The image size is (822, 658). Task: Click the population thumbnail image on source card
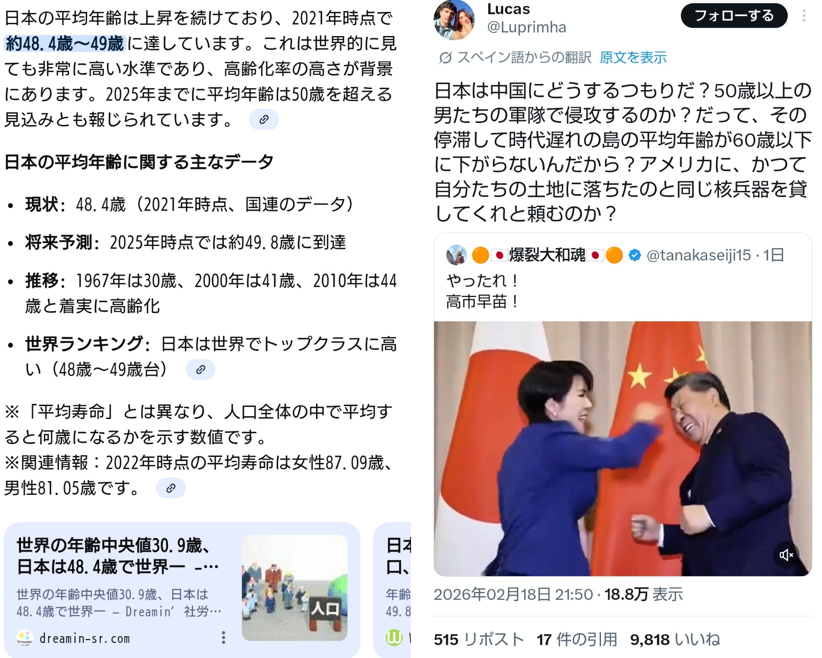[295, 588]
